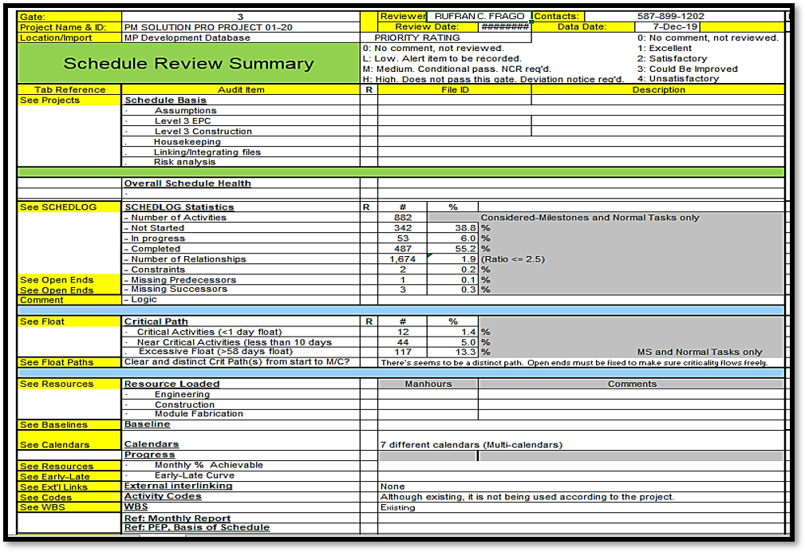Open the See Calendars tab reference

70,440
